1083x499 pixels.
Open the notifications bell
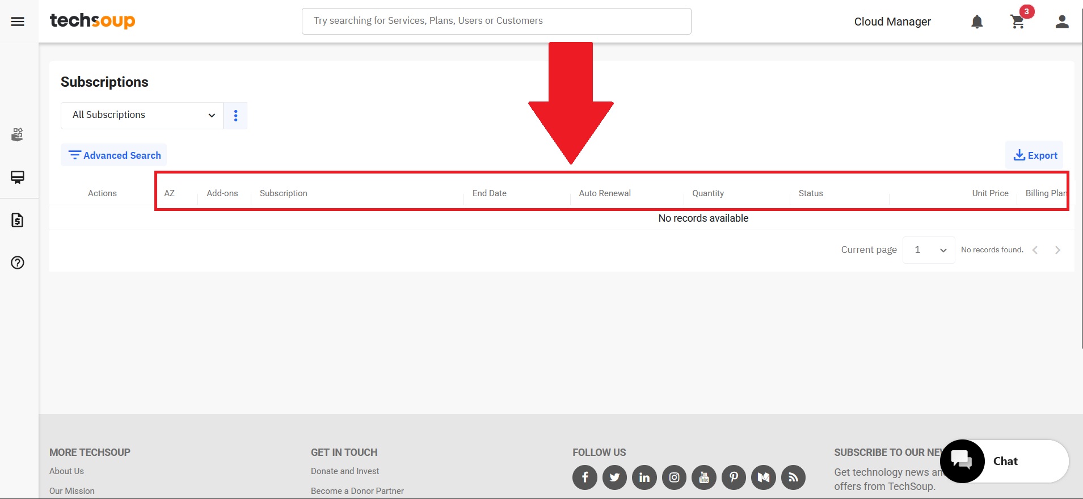[977, 22]
